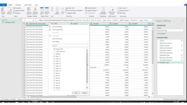Open the All Properties link

(x=161, y=34)
